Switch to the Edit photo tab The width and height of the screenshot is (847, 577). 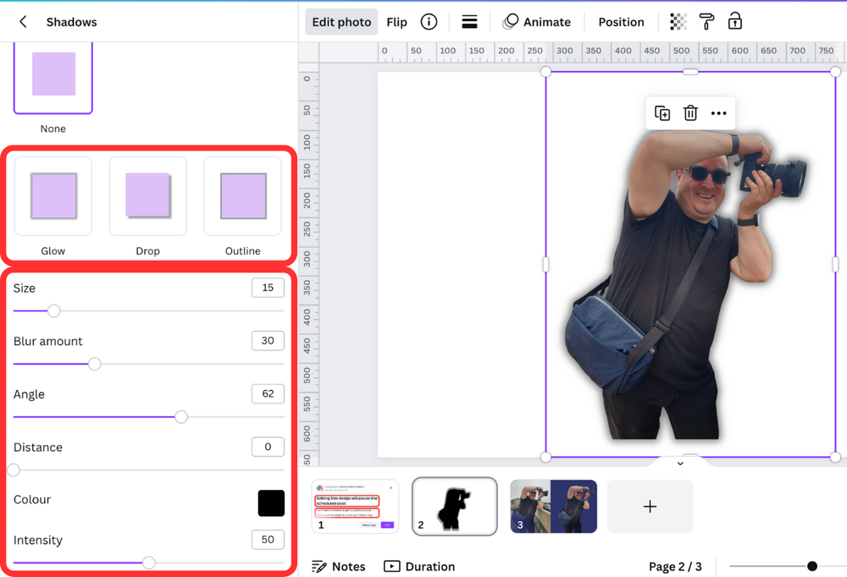(341, 21)
